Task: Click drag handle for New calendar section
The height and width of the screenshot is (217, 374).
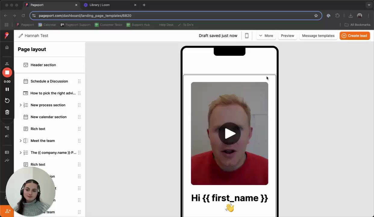Action: [79, 117]
